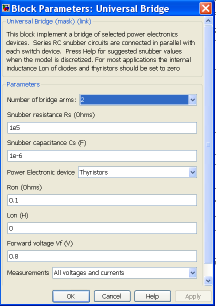216x307 pixels.
Task: Select the Thyristors combo box
Action: pos(137,172)
